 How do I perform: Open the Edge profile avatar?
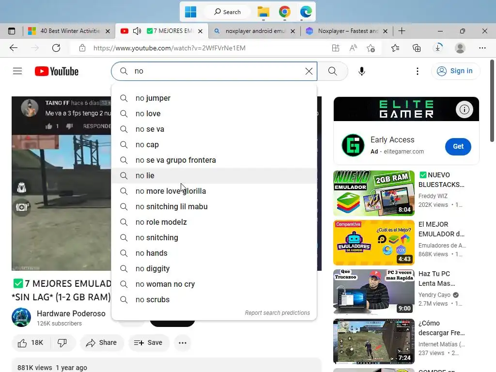click(x=460, y=48)
